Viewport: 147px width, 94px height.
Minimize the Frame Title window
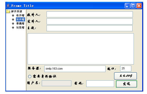127,6
